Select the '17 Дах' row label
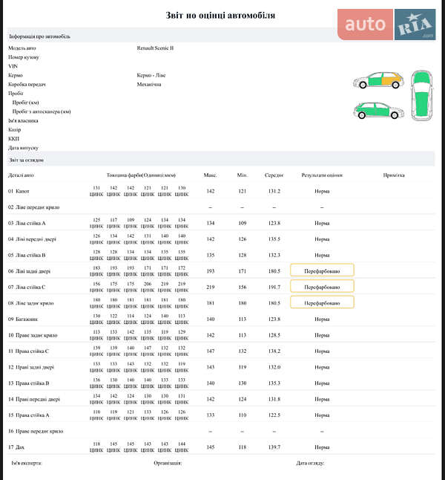445x480 pixels. coord(16,447)
